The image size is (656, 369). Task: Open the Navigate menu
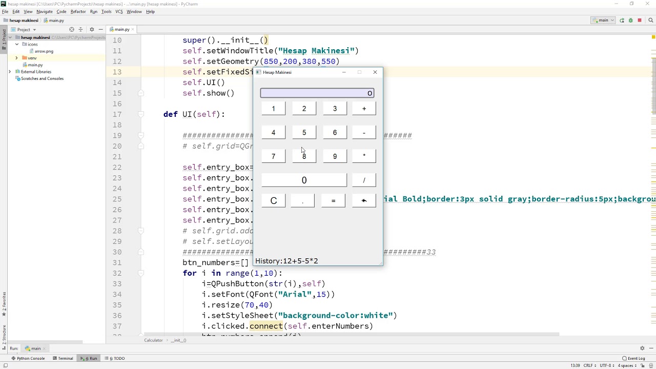point(45,11)
